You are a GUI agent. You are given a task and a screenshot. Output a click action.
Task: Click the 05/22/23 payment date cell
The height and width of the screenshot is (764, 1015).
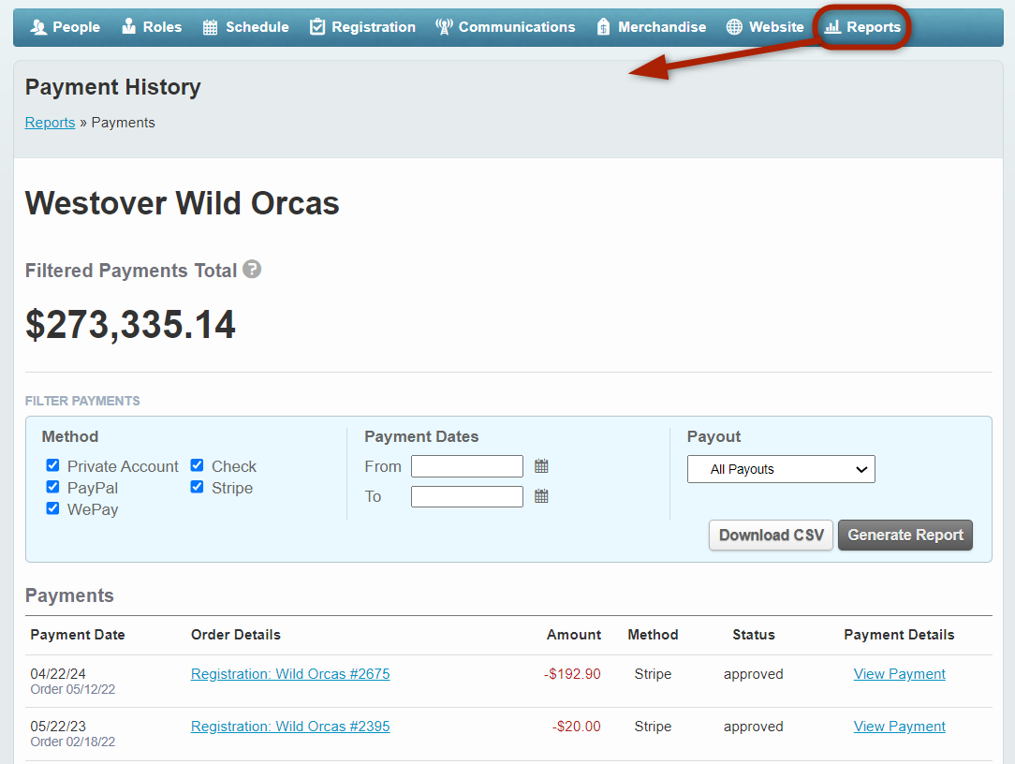pyautogui.click(x=58, y=727)
